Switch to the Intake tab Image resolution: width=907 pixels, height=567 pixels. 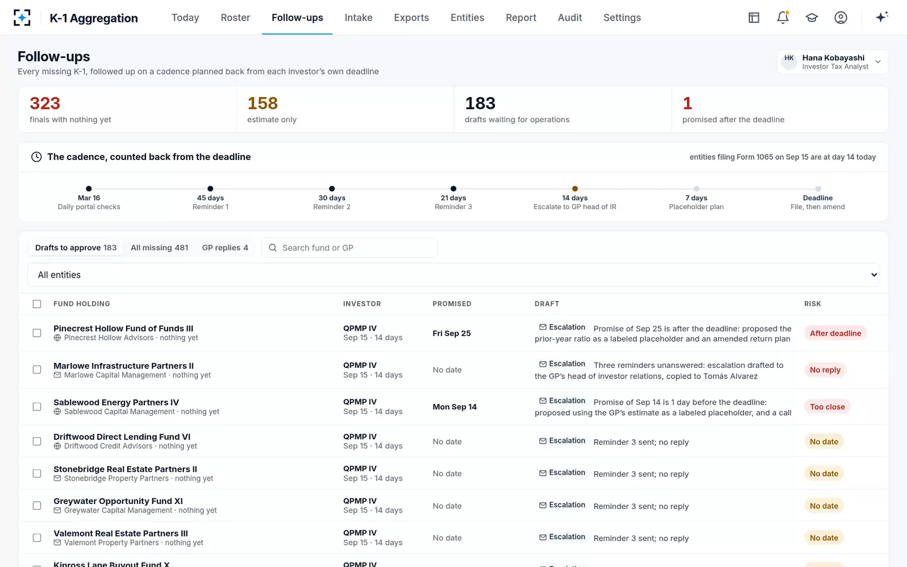pos(358,18)
